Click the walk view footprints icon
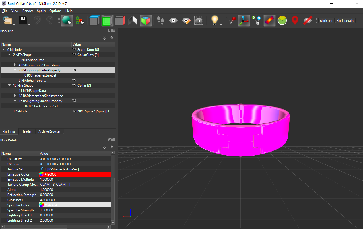 161,21
